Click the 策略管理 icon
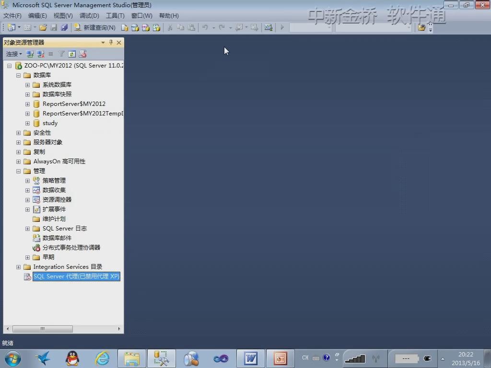This screenshot has height=368, width=491. coord(36,181)
